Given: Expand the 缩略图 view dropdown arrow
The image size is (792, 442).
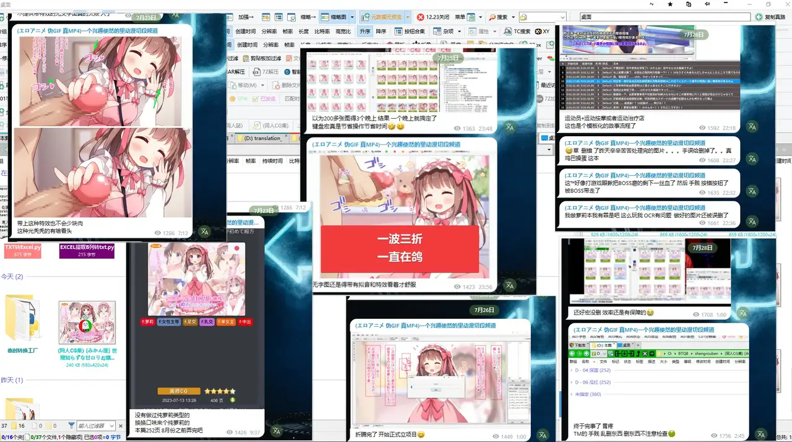Looking at the screenshot, I should (x=353, y=17).
